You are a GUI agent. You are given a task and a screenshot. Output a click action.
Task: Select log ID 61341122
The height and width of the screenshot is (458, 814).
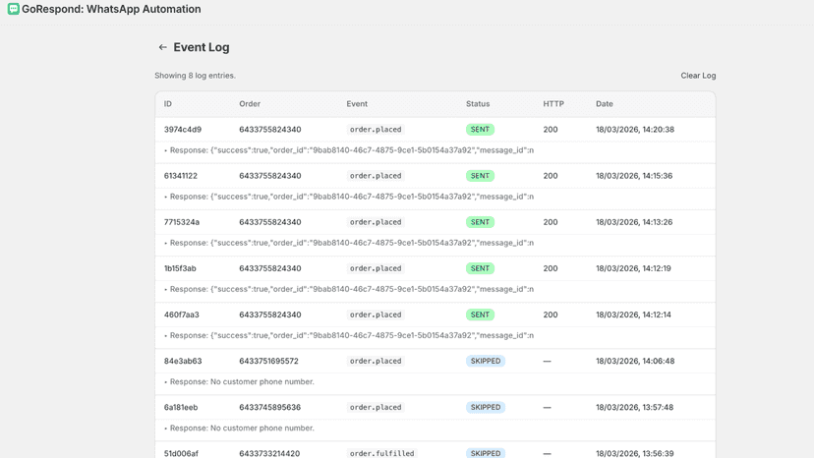(x=181, y=176)
